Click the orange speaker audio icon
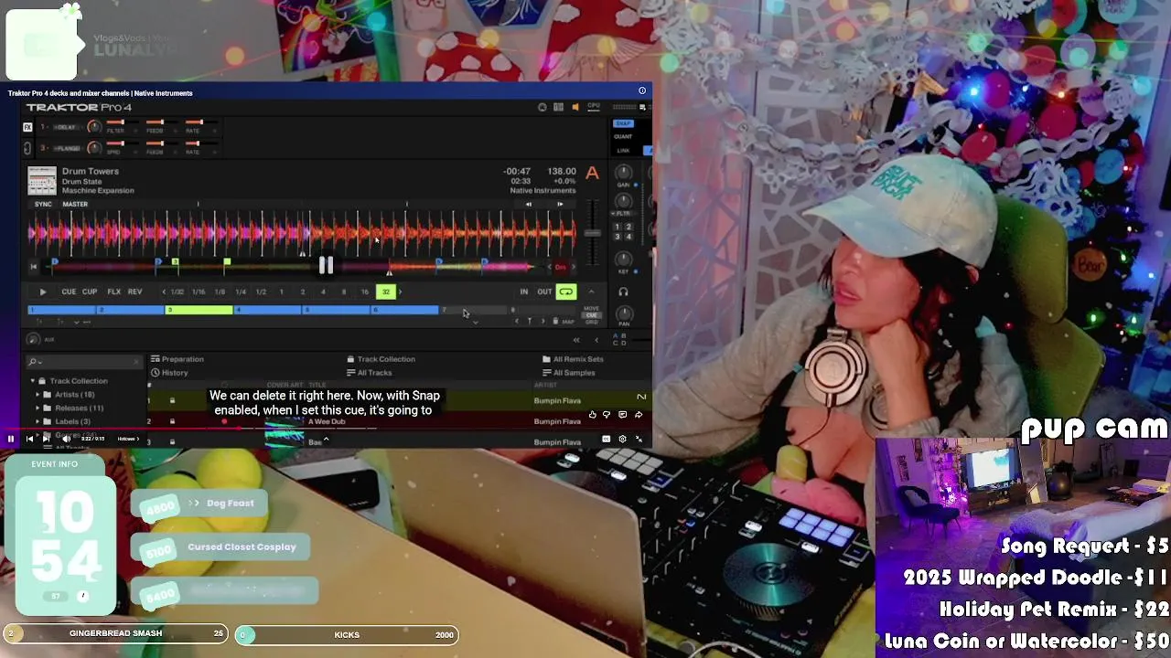 click(x=575, y=107)
